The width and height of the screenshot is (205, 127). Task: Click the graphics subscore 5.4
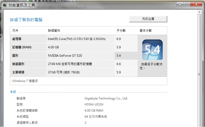click(119, 56)
